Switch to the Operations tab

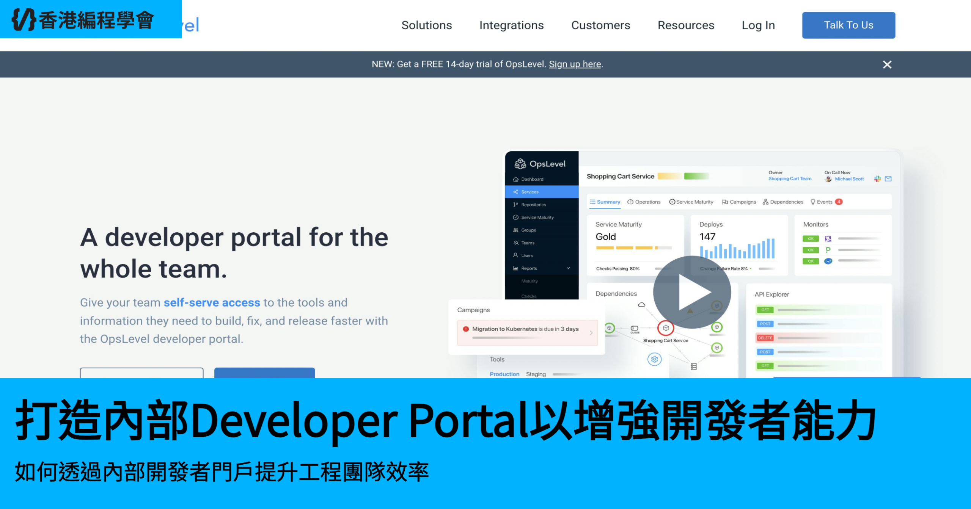click(644, 202)
